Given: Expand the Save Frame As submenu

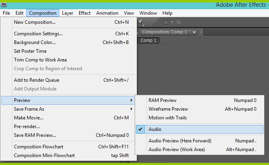Looking at the screenshot, I should point(69,109).
